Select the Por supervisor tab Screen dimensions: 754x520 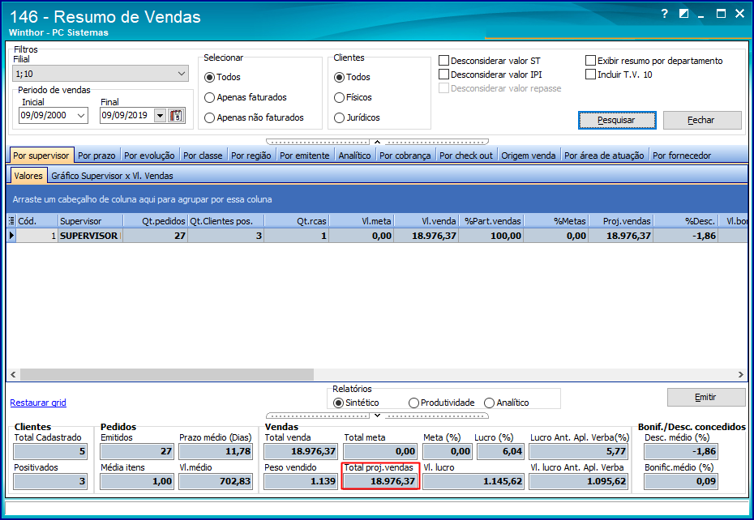41,156
